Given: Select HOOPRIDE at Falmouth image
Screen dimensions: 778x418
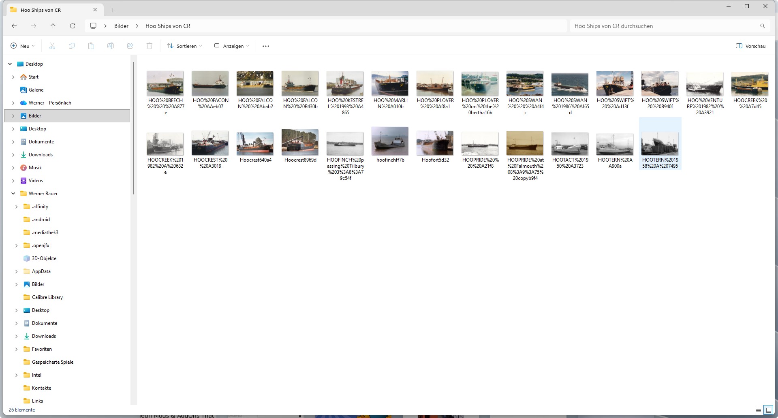Looking at the screenshot, I should 525,143.
